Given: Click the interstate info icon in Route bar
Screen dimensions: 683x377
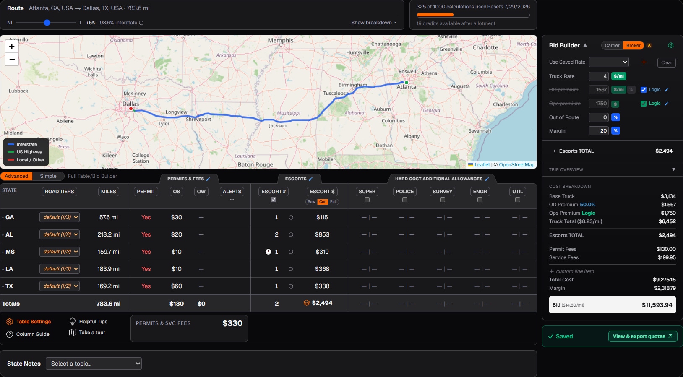Looking at the screenshot, I should pos(141,23).
